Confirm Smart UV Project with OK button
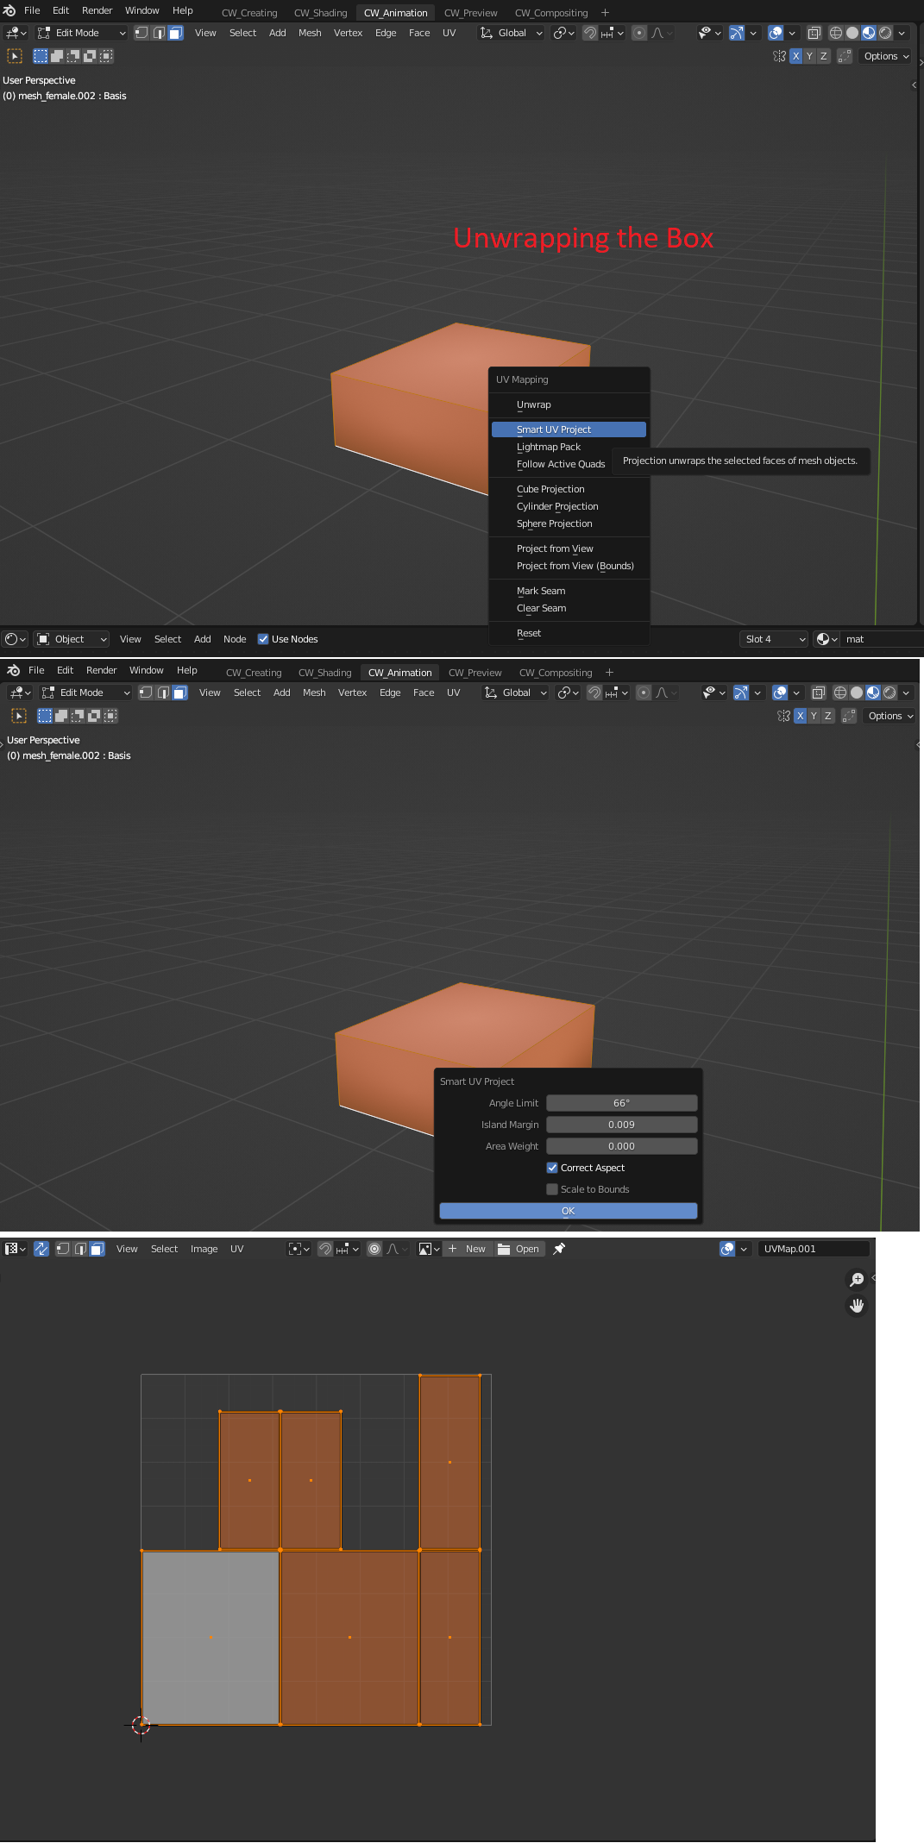The width and height of the screenshot is (924, 1843). tap(568, 1211)
